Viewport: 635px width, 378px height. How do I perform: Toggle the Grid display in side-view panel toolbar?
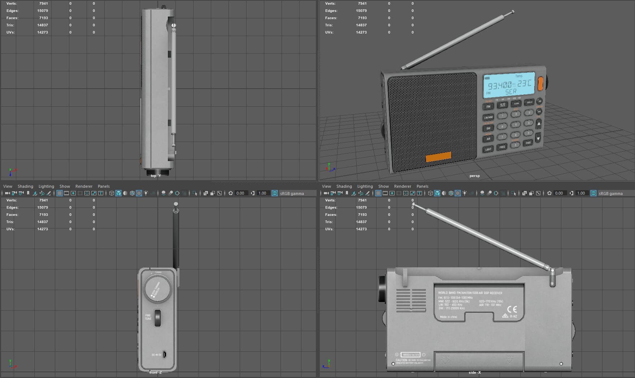tap(378, 193)
